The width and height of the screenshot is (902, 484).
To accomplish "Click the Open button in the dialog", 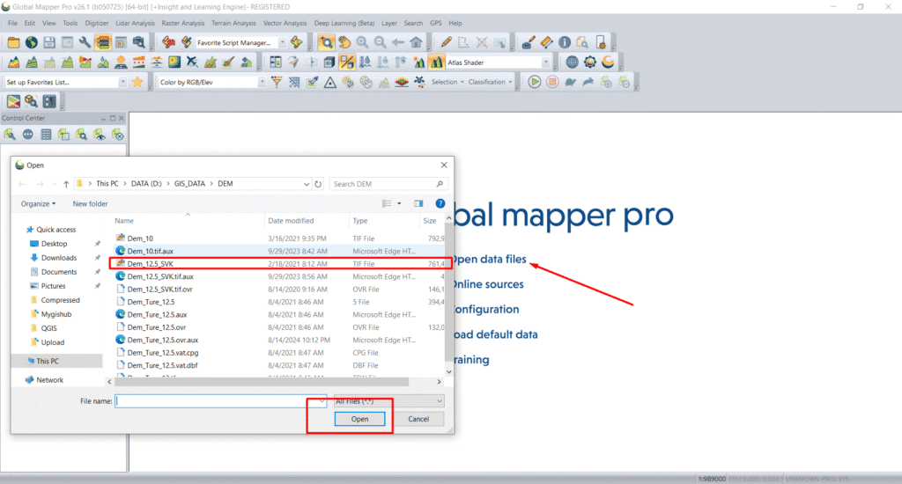I will click(360, 419).
